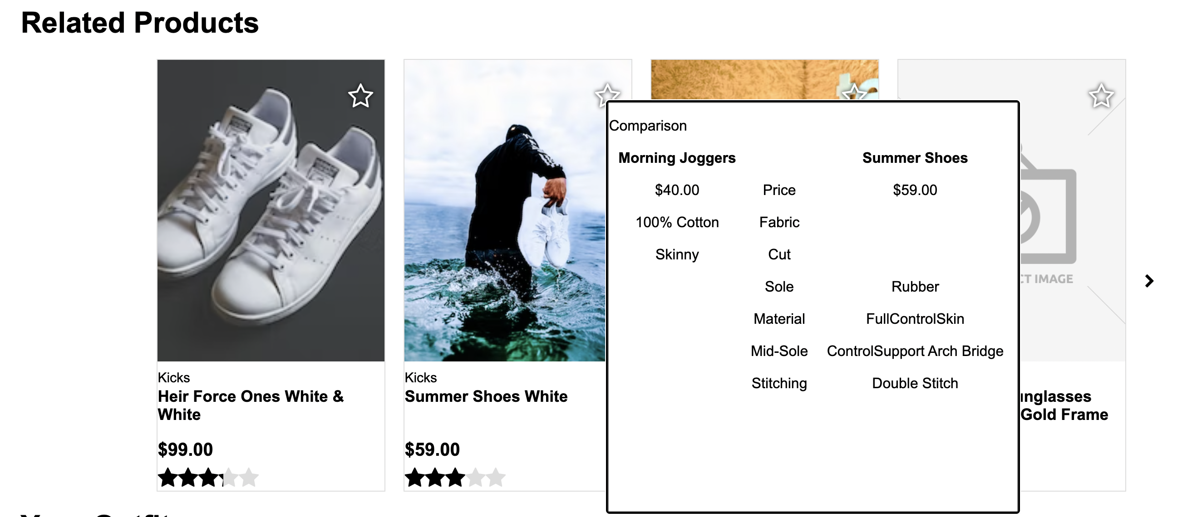Click Summer Shoes White product name

486,396
